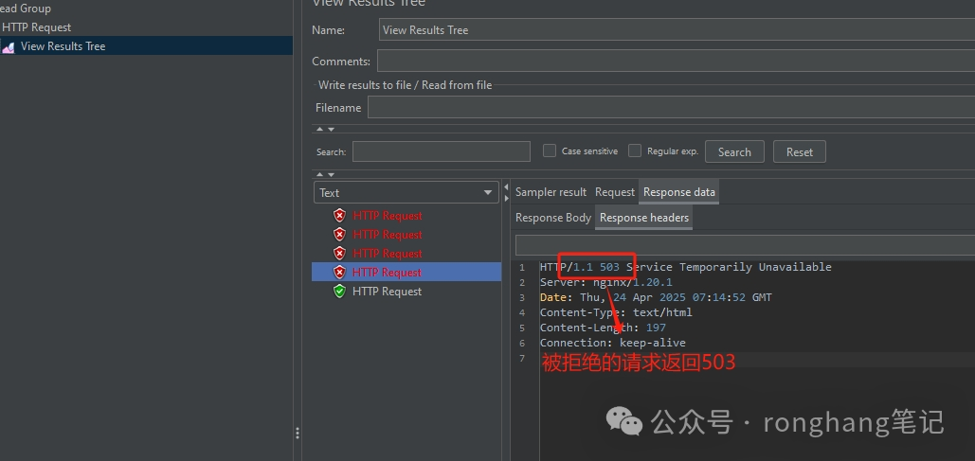Switch to the Response Body tab
Screen dimensions: 975x461
pos(552,218)
